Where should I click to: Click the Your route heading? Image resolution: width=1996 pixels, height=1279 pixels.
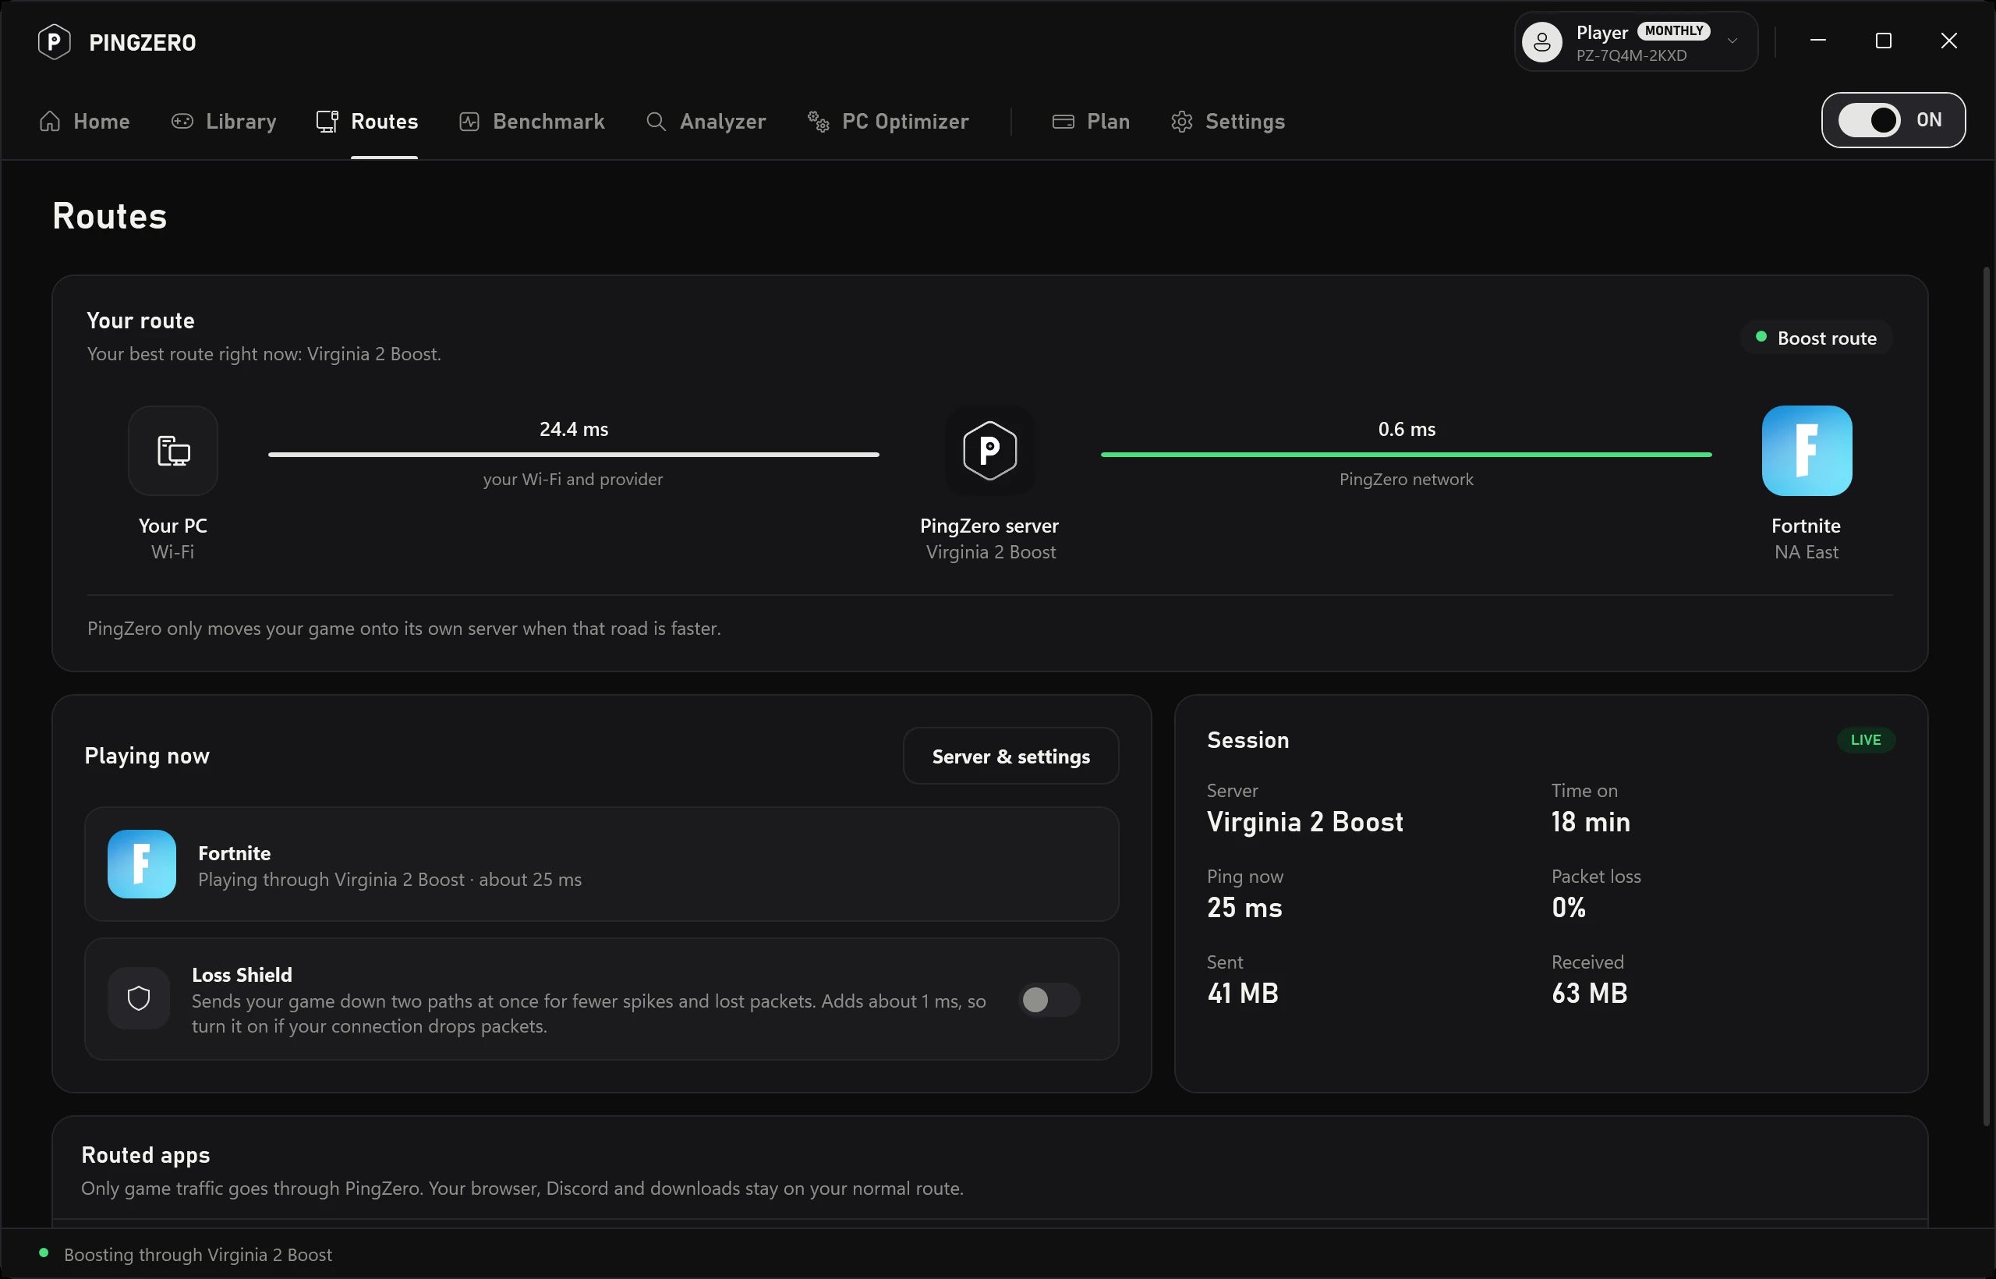140,320
